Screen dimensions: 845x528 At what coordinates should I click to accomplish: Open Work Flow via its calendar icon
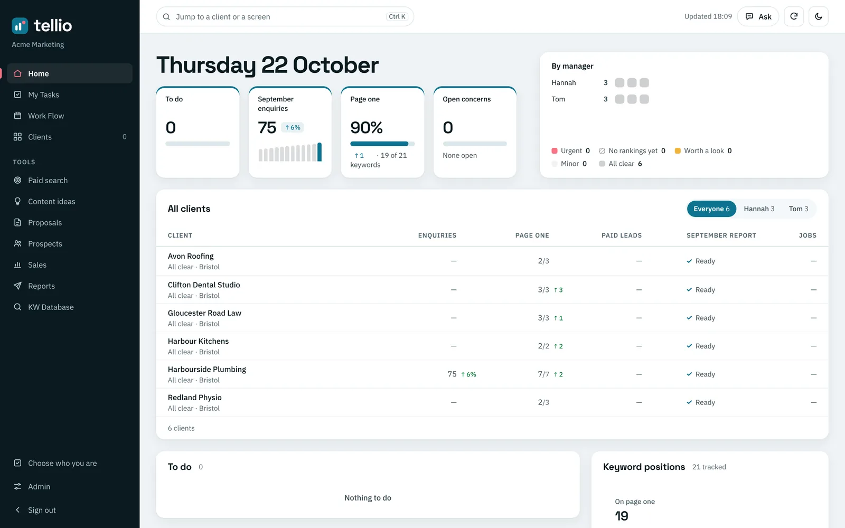17,116
